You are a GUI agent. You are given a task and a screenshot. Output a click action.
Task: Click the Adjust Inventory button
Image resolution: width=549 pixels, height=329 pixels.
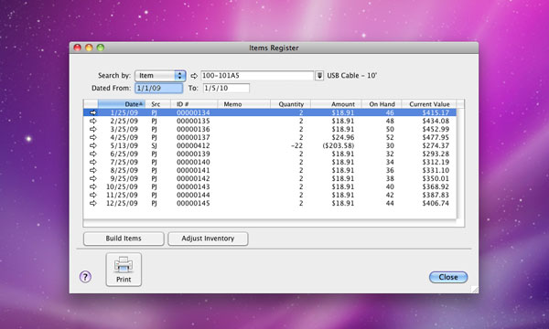[x=208, y=239]
